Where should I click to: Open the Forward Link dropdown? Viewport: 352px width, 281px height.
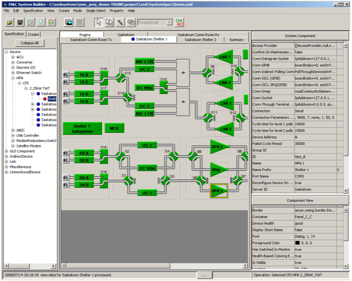[169, 22]
